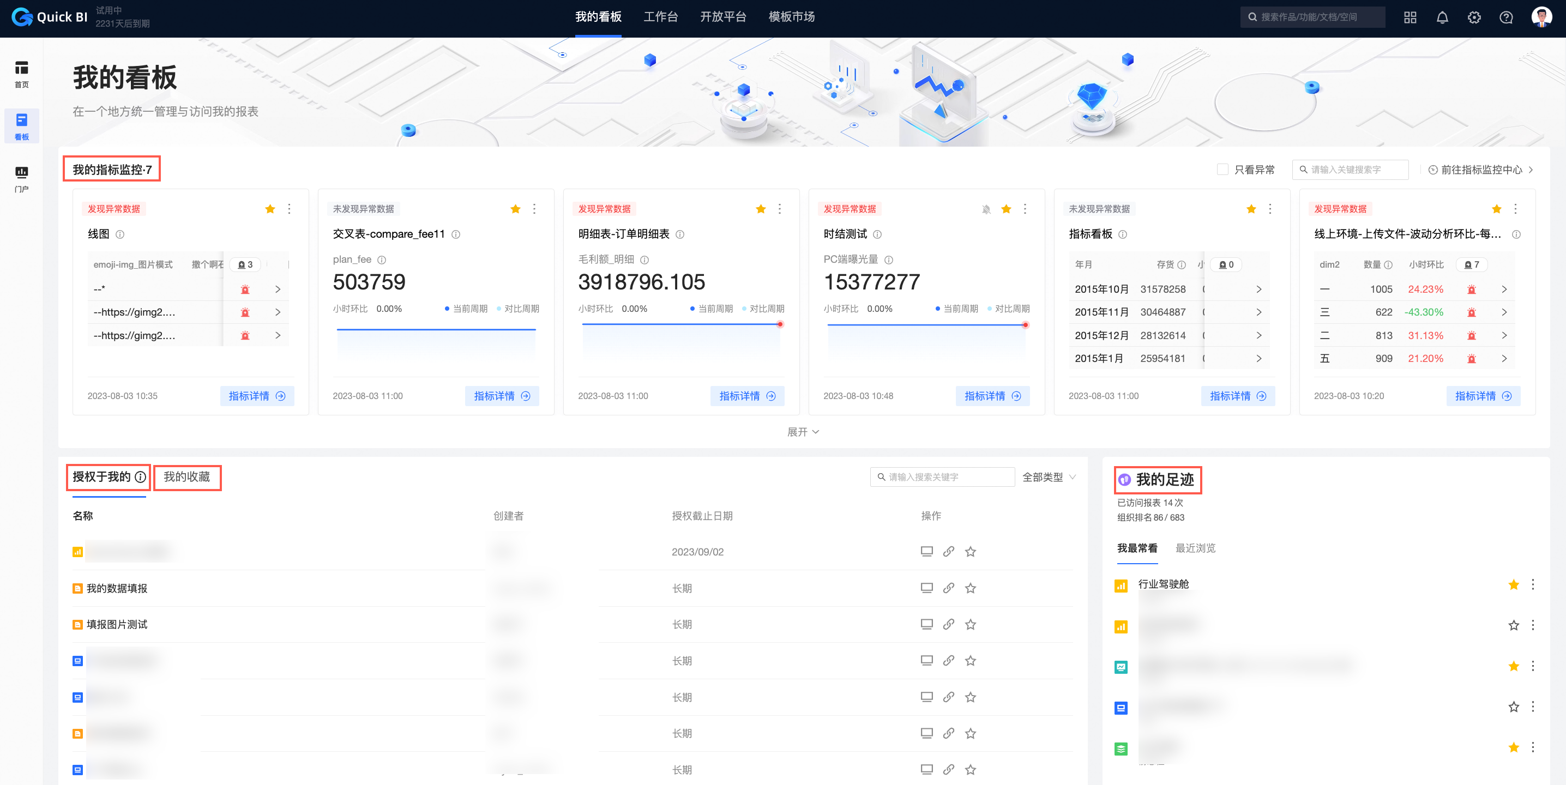Image resolution: width=1566 pixels, height=785 pixels.
Task: Open the apps grid icon in header
Action: click(x=1410, y=17)
